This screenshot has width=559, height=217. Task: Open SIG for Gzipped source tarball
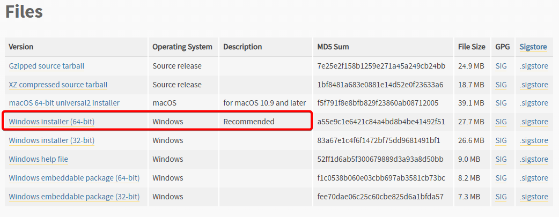tap(501, 66)
